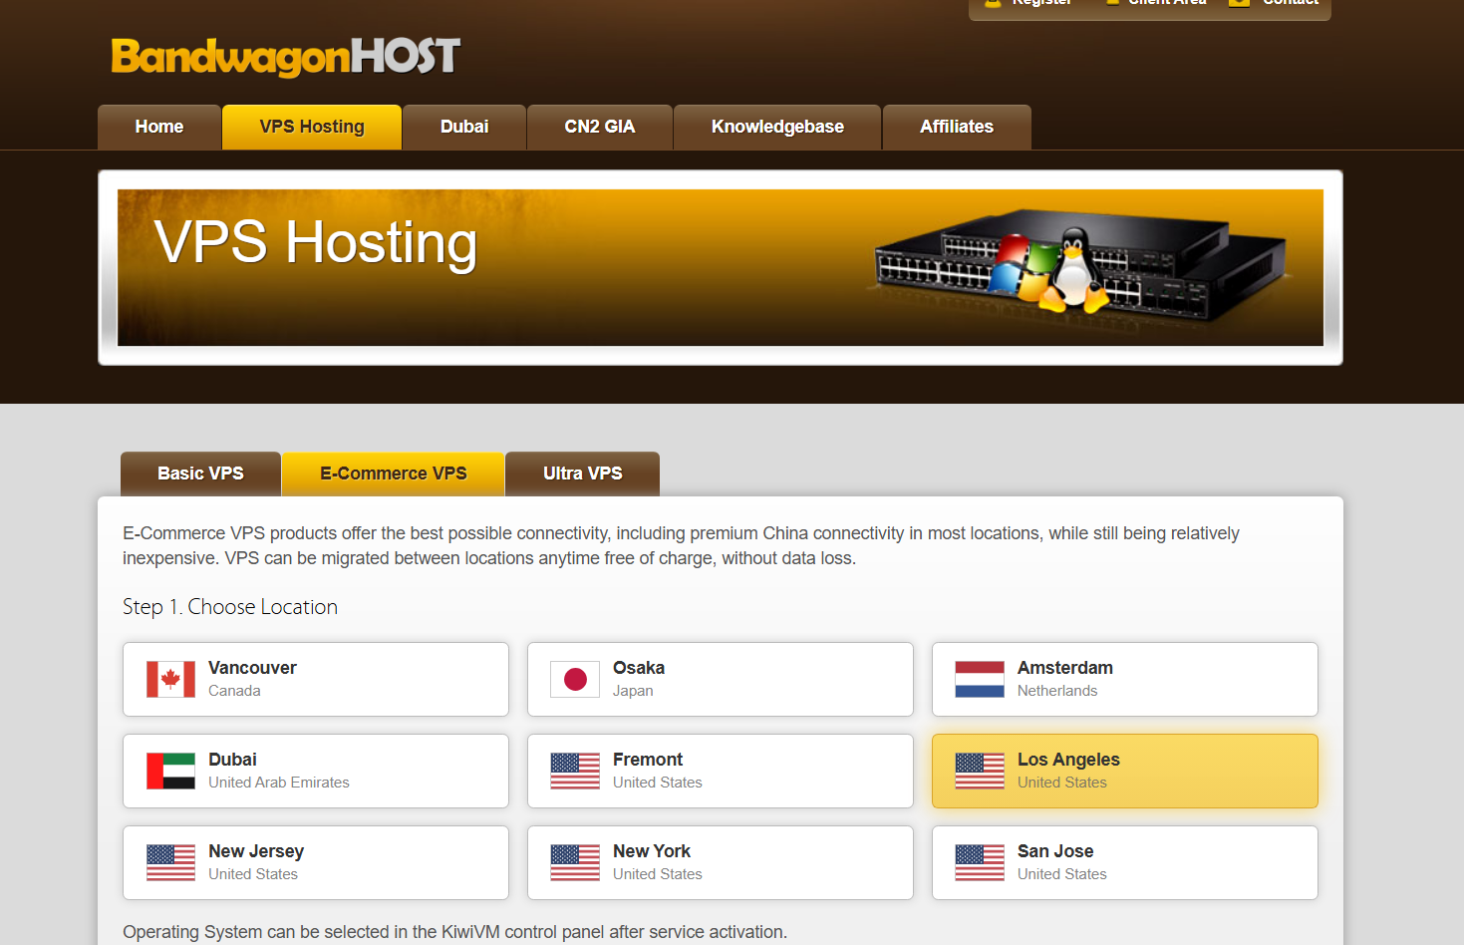
Task: Click the US flag beside San Jose
Action: [979, 863]
